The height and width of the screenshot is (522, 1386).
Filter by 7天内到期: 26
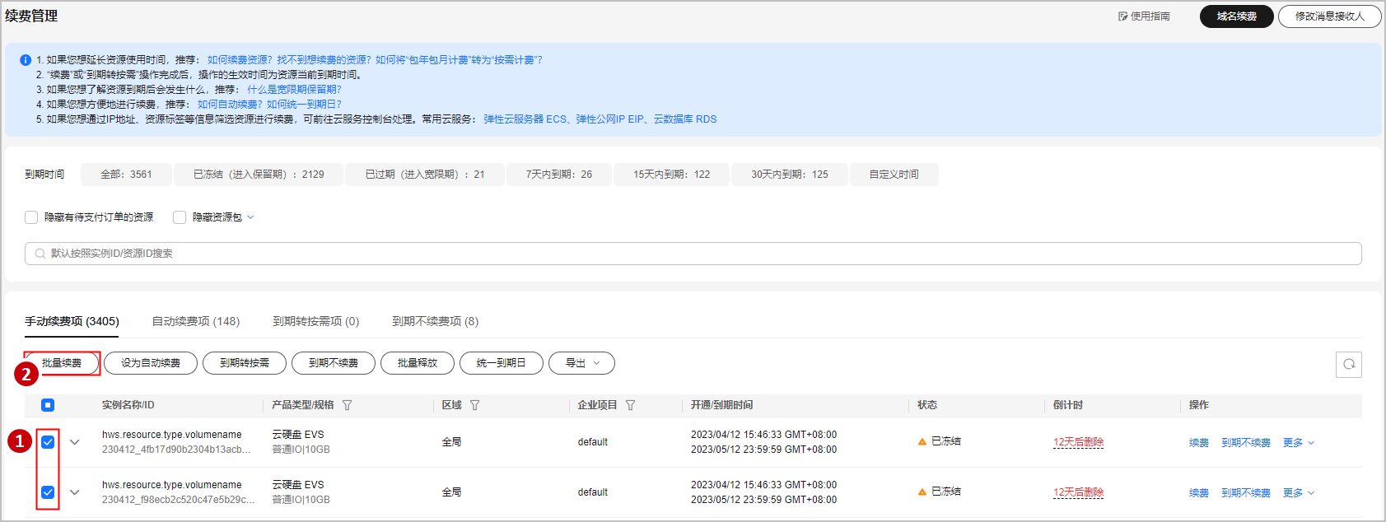(558, 175)
